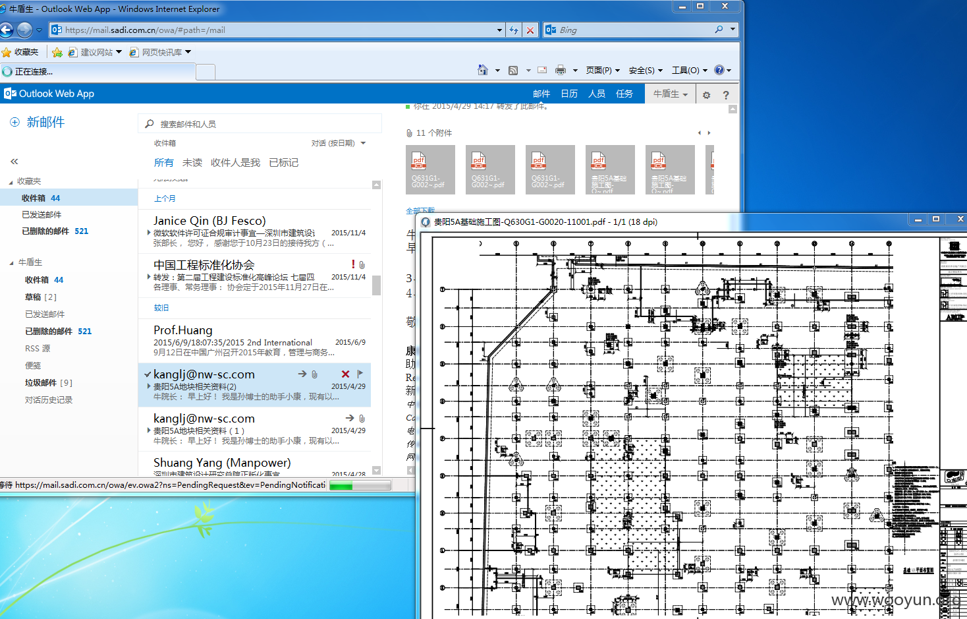
Task: Switch to 任务 tasks view
Action: click(x=624, y=94)
